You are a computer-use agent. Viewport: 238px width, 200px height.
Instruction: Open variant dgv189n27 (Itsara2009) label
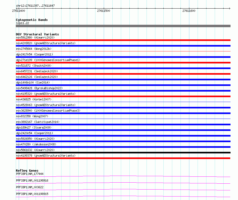[34, 127]
